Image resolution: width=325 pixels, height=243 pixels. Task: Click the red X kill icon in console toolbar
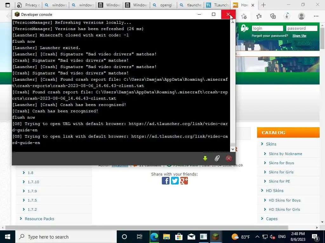(x=229, y=159)
